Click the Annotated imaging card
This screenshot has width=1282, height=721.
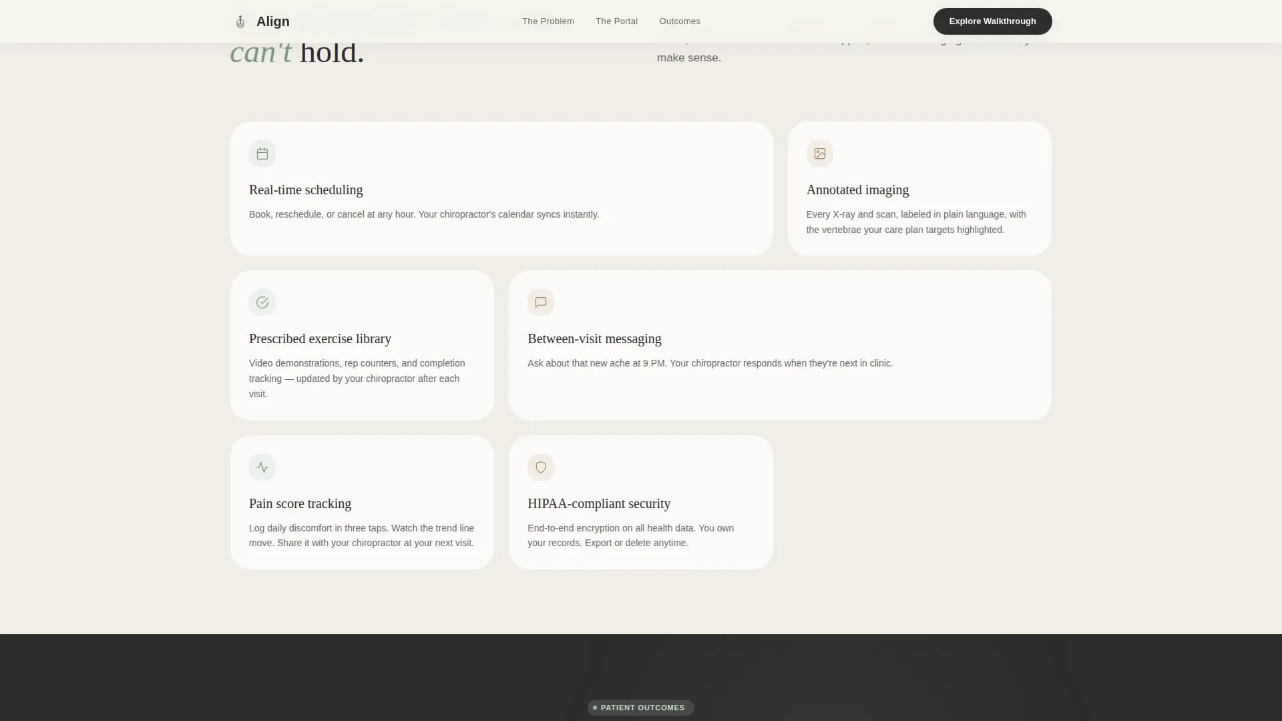919,189
